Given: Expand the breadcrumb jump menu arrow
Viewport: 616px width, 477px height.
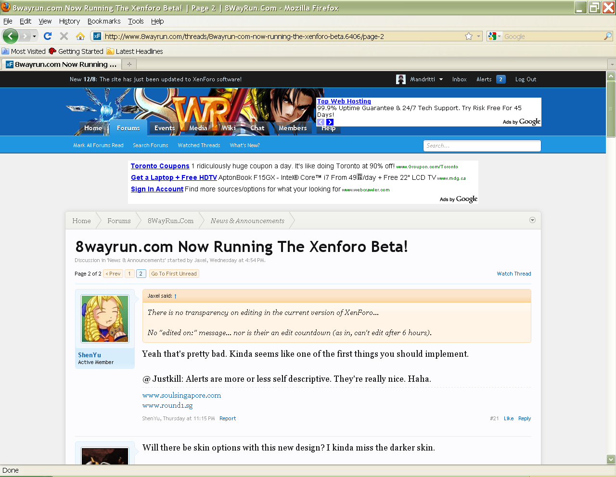Looking at the screenshot, I should tap(532, 220).
